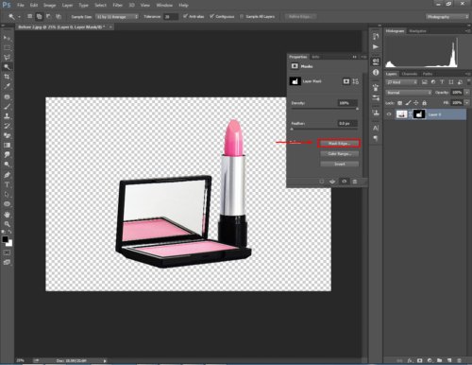Toggle Anti-alias checkbox

point(185,16)
